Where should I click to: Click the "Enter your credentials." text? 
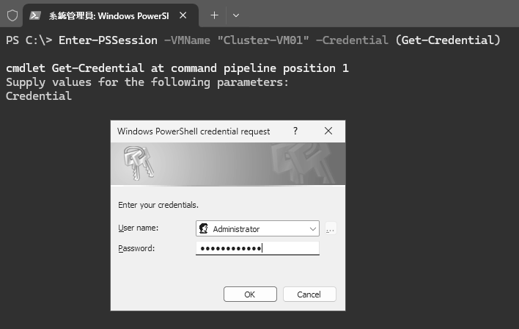pos(158,205)
